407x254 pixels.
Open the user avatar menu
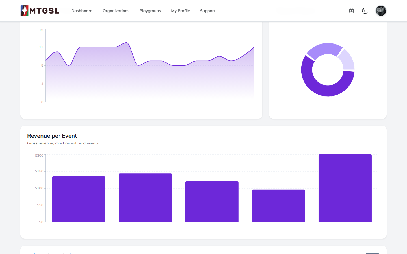point(381,11)
